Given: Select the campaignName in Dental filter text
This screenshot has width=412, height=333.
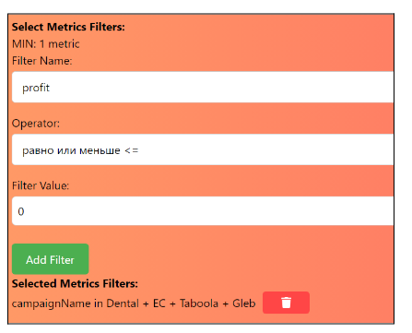Looking at the screenshot, I should point(134,303).
